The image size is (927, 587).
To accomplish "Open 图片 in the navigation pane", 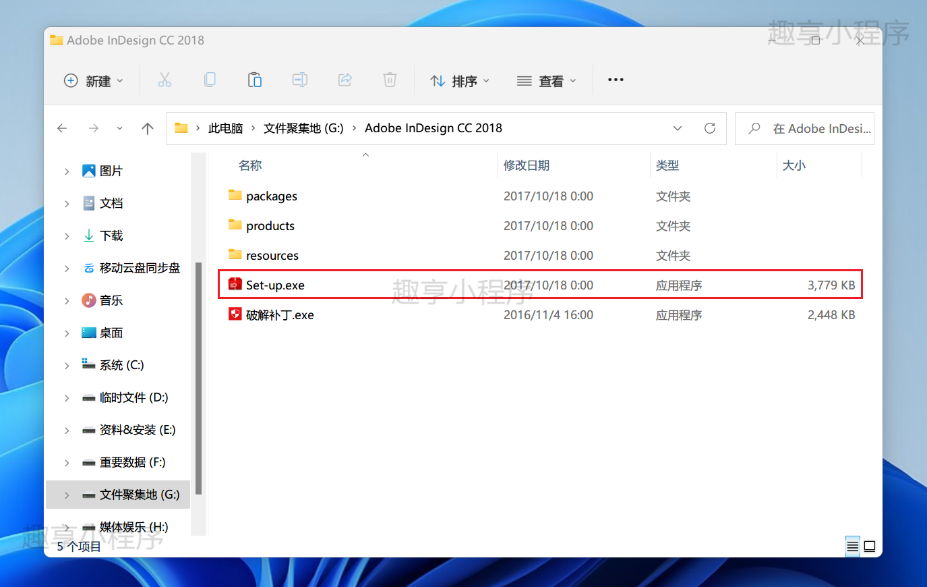I will (111, 171).
